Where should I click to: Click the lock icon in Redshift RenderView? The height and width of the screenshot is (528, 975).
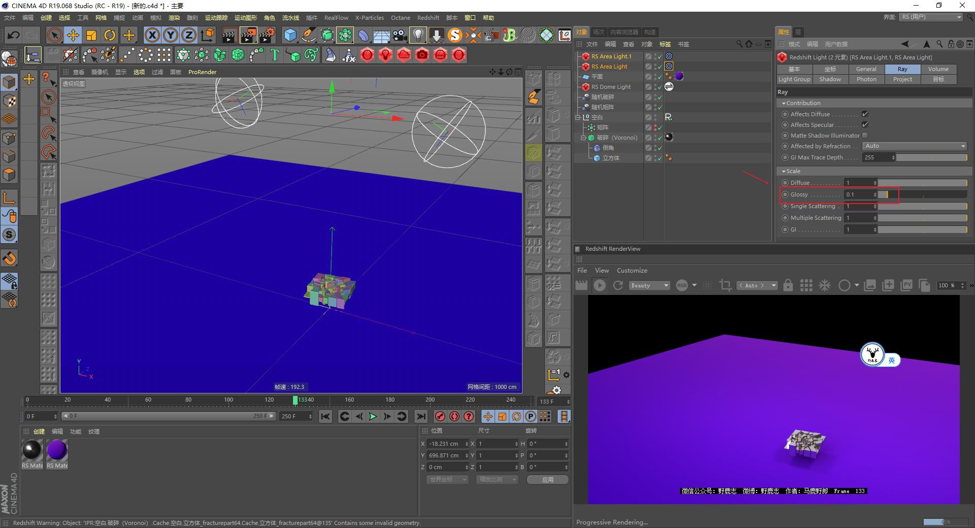coord(788,285)
